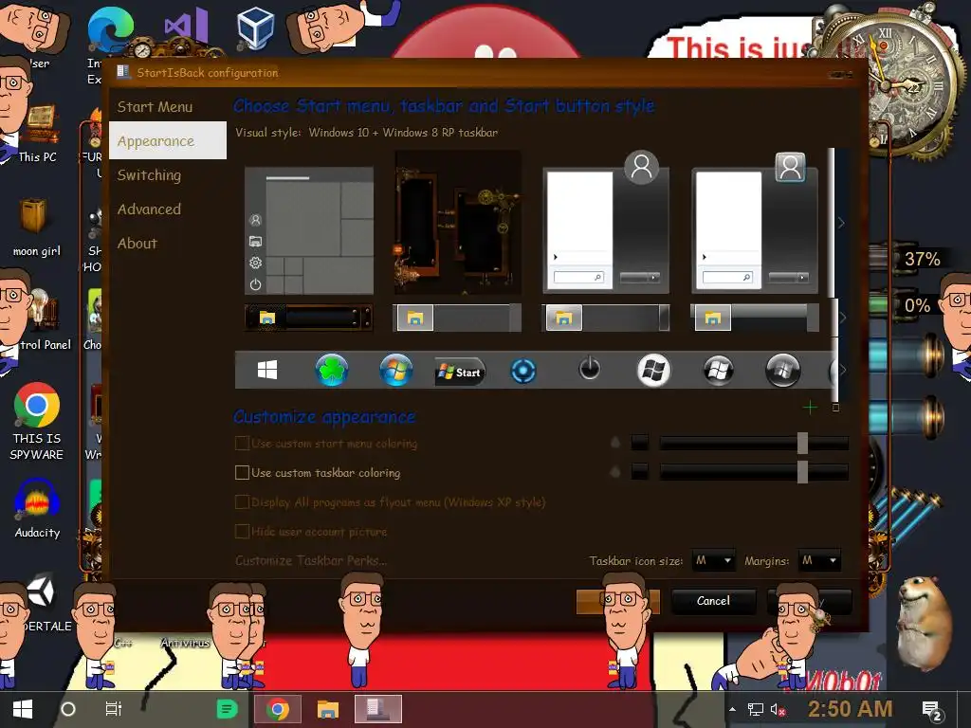The width and height of the screenshot is (971, 728).
Task: Toggle 'Hide user account picture' checkbox
Action: [x=242, y=531]
